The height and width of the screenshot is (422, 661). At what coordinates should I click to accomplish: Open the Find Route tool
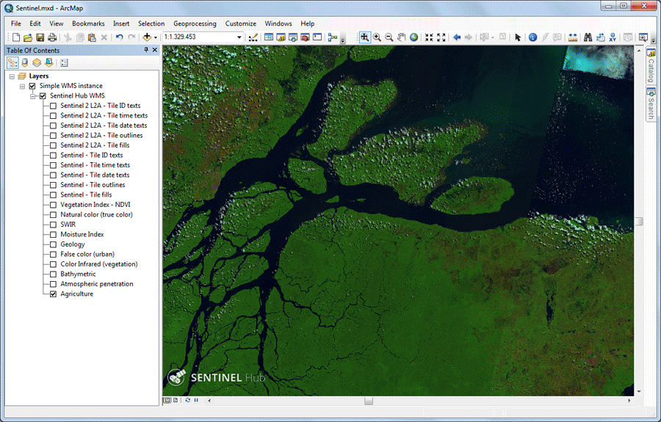(600, 37)
